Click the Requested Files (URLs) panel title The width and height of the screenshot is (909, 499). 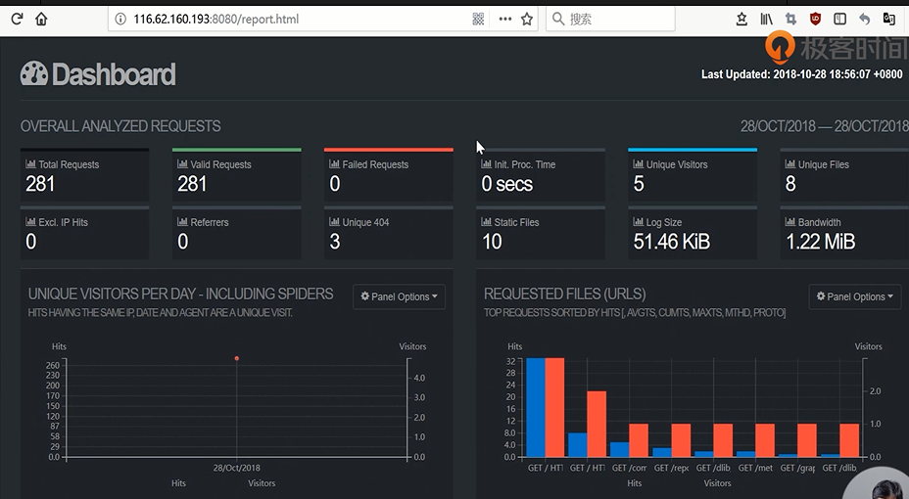pos(564,295)
